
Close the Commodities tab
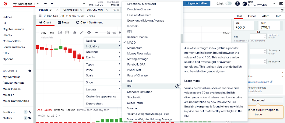click(81, 10)
